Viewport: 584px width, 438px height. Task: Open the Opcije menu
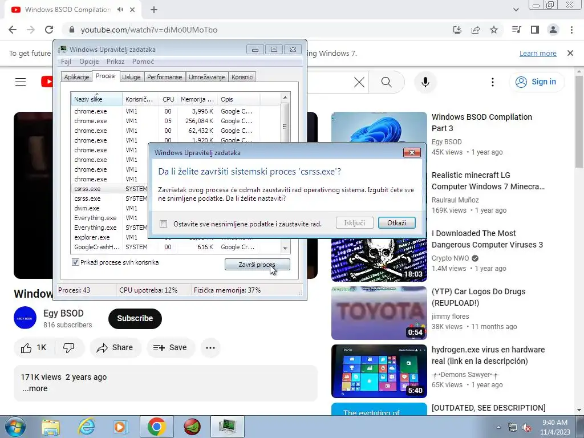coord(89,62)
